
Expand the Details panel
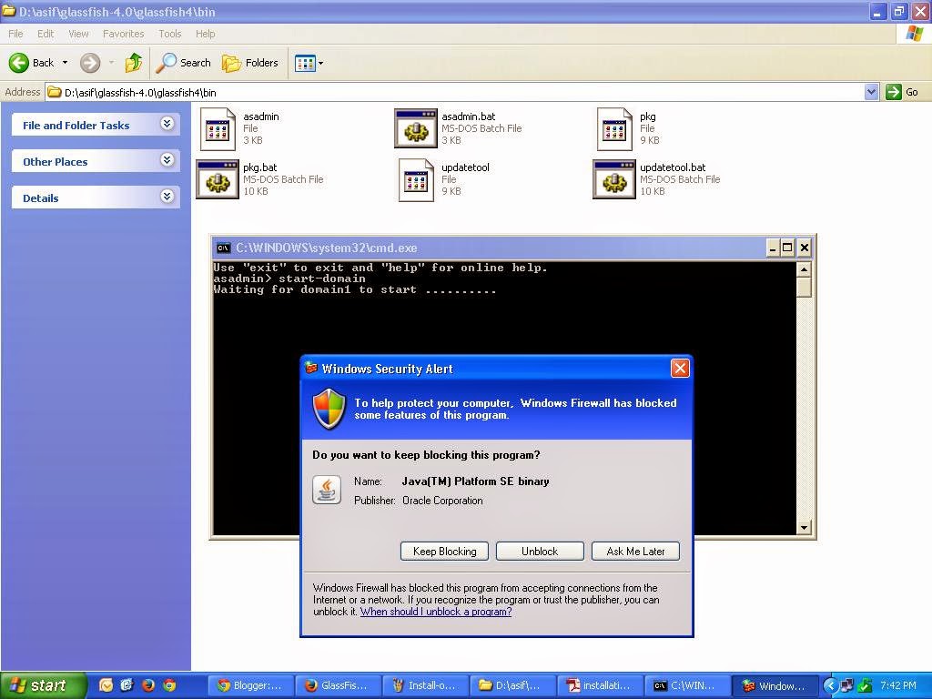tap(167, 197)
